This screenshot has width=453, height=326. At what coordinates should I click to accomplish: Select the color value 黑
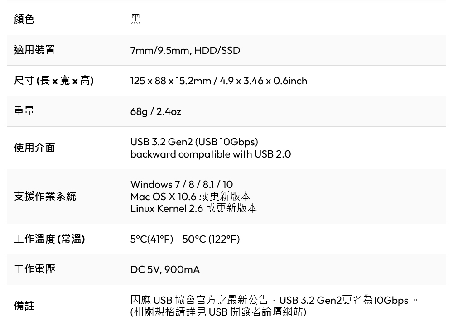click(x=135, y=19)
